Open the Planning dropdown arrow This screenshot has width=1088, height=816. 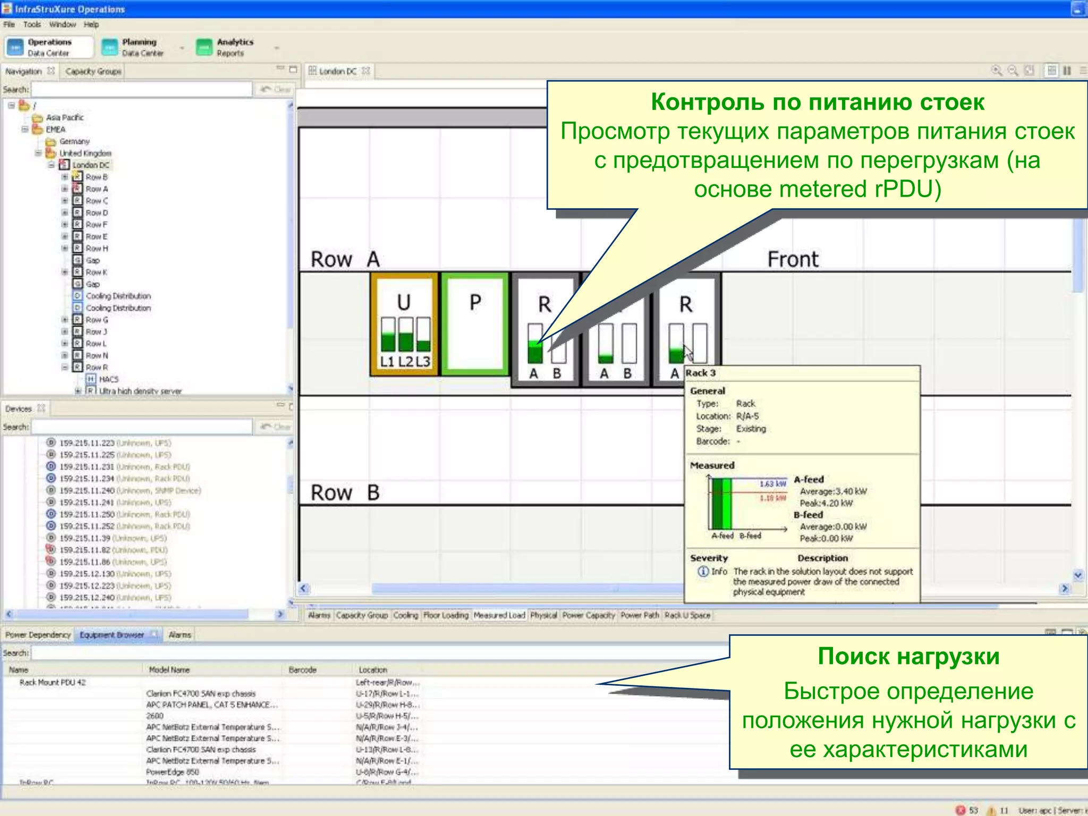[182, 48]
